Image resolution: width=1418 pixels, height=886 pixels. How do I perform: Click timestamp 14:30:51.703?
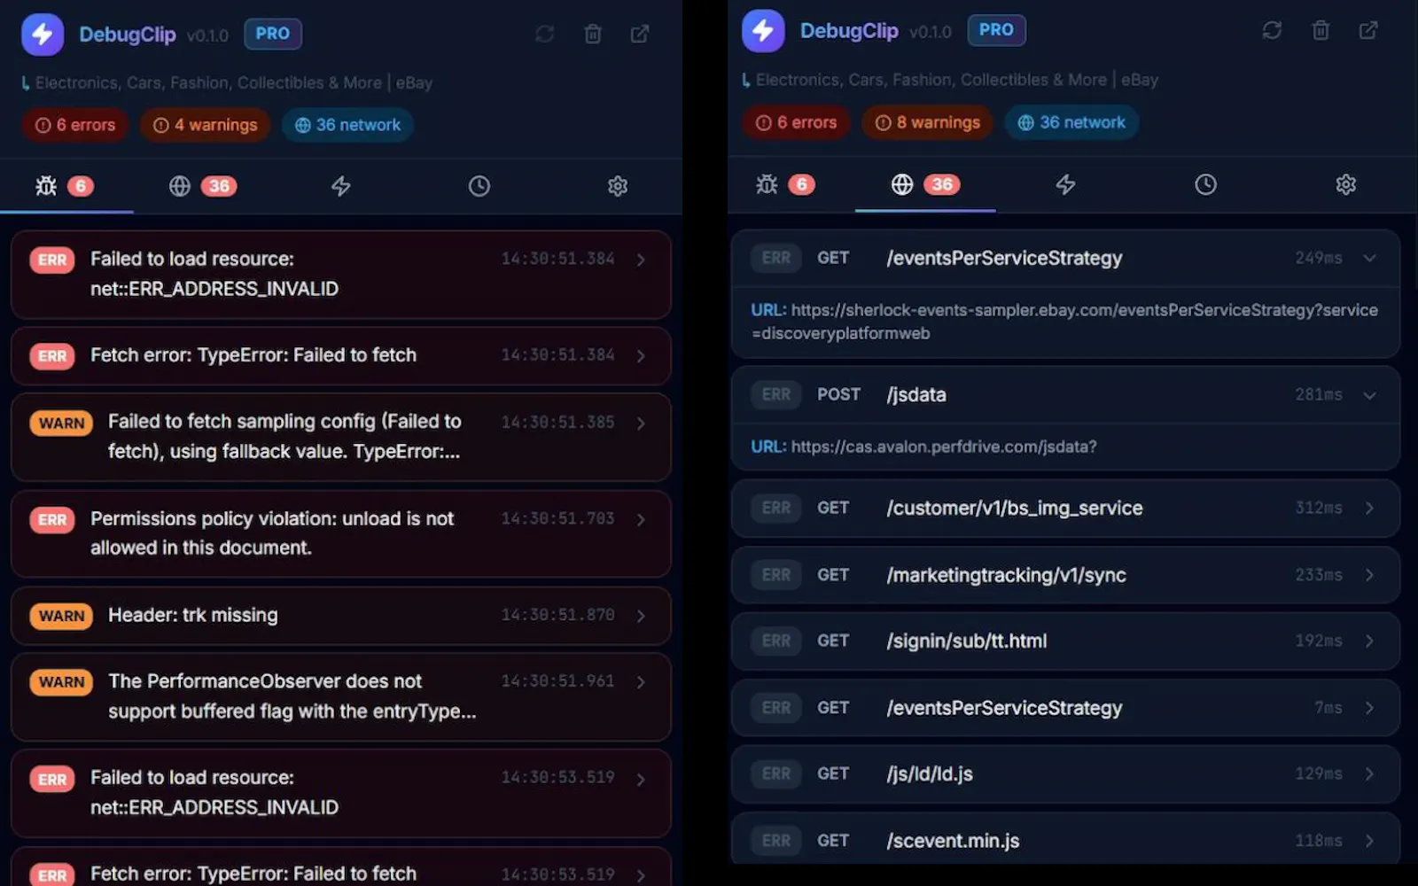pyautogui.click(x=557, y=518)
